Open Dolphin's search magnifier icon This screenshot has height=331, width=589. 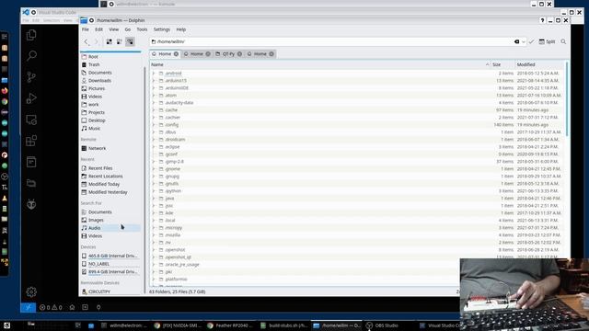tap(563, 41)
